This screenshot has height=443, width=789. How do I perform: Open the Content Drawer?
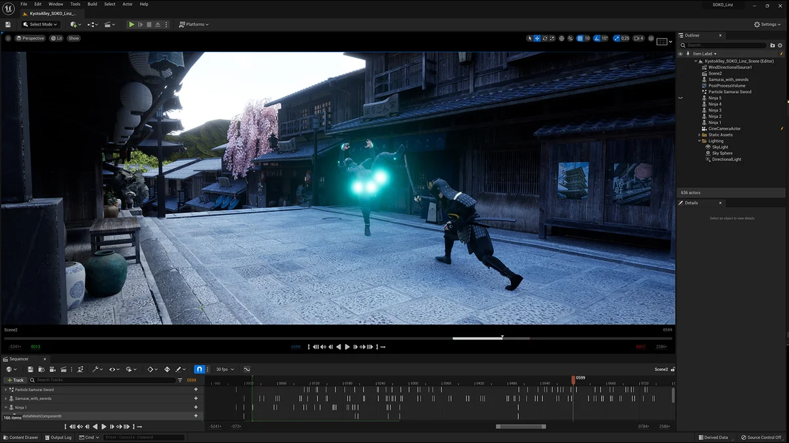(21, 437)
